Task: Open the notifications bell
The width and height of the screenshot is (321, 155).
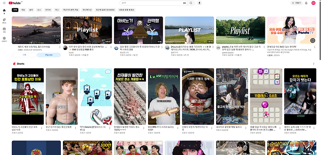Action: (x=306, y=3)
